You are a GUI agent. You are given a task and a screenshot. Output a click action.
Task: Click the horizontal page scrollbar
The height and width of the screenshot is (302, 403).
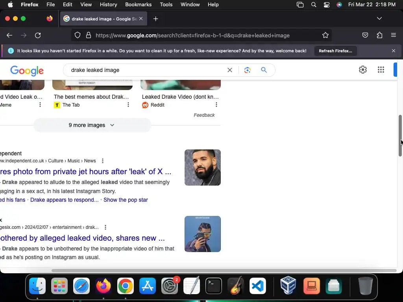click(224, 271)
